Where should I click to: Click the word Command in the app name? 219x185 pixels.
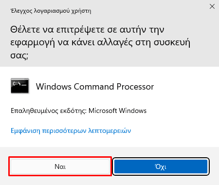coord(94,87)
